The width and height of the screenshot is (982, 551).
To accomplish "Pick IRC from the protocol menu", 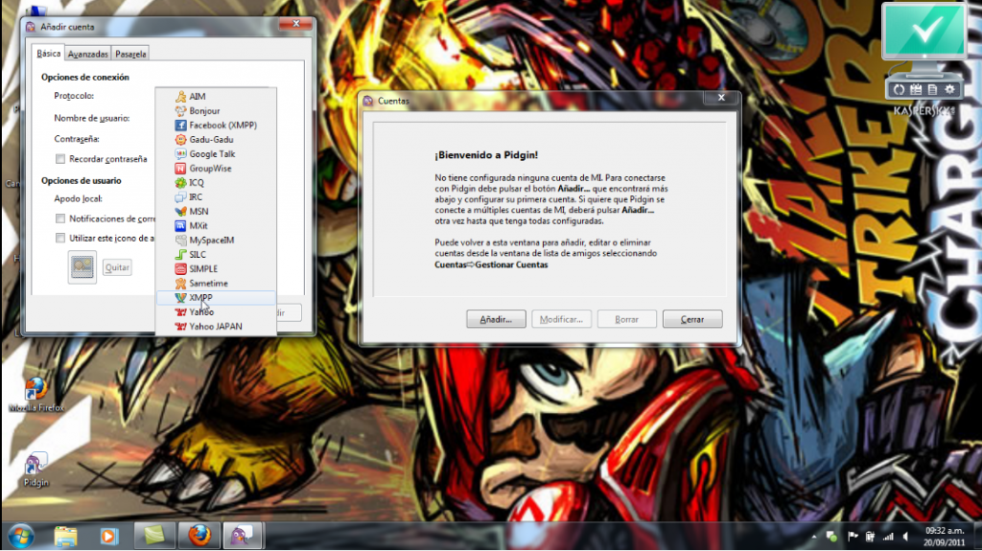I will [216, 197].
